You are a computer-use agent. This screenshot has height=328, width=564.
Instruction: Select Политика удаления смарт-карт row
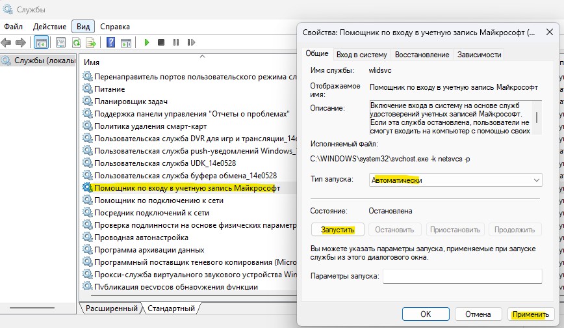pos(189,126)
